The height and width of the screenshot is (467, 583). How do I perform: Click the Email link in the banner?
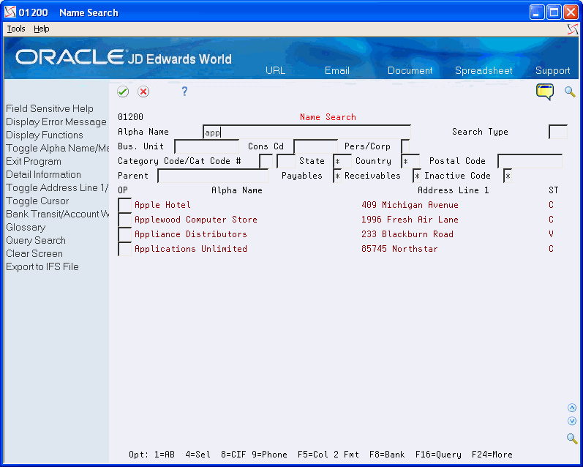pos(337,70)
